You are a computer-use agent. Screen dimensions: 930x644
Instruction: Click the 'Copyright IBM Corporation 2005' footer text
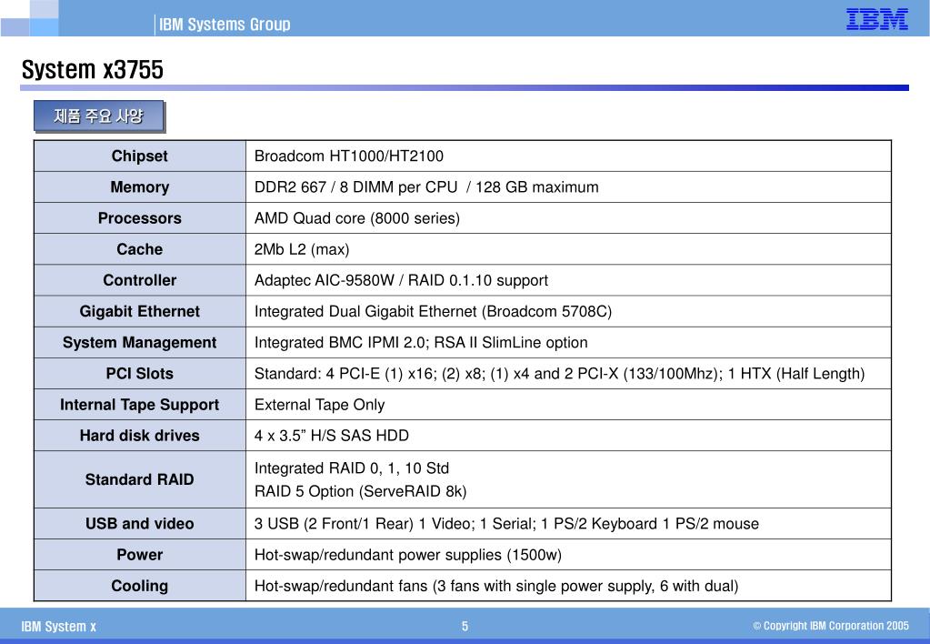(831, 626)
